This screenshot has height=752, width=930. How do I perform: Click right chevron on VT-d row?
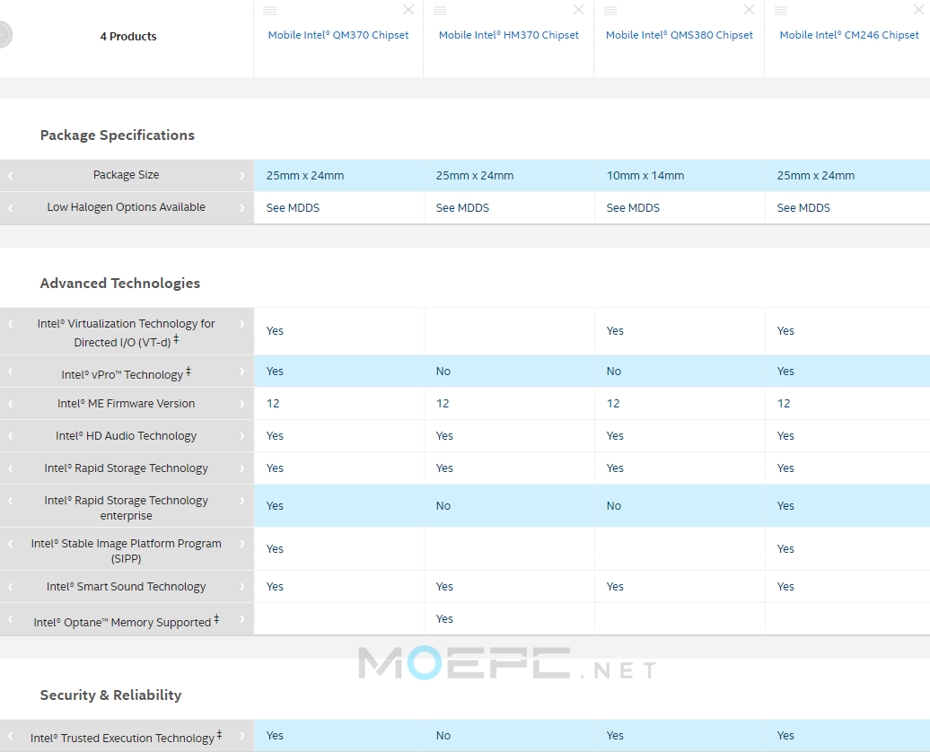coord(242,324)
